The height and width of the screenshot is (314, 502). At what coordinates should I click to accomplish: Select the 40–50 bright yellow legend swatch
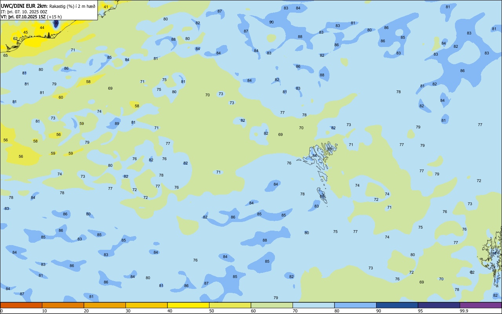pyautogui.click(x=188, y=305)
